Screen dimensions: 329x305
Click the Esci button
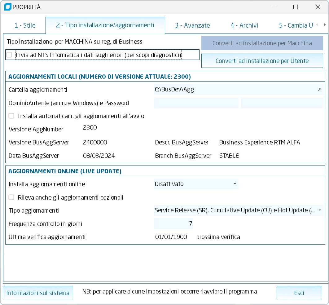[299, 293]
